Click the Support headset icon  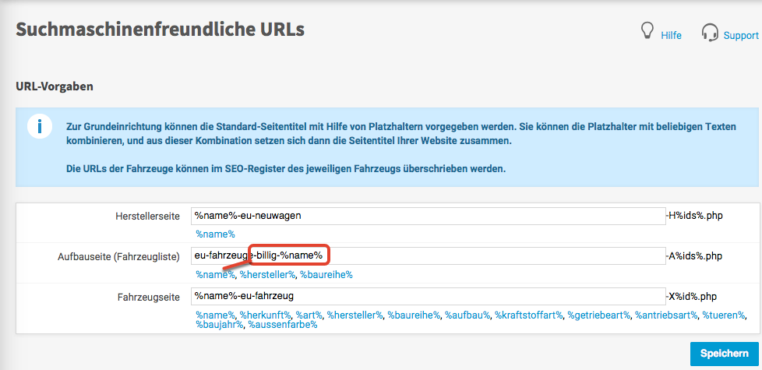tap(709, 33)
